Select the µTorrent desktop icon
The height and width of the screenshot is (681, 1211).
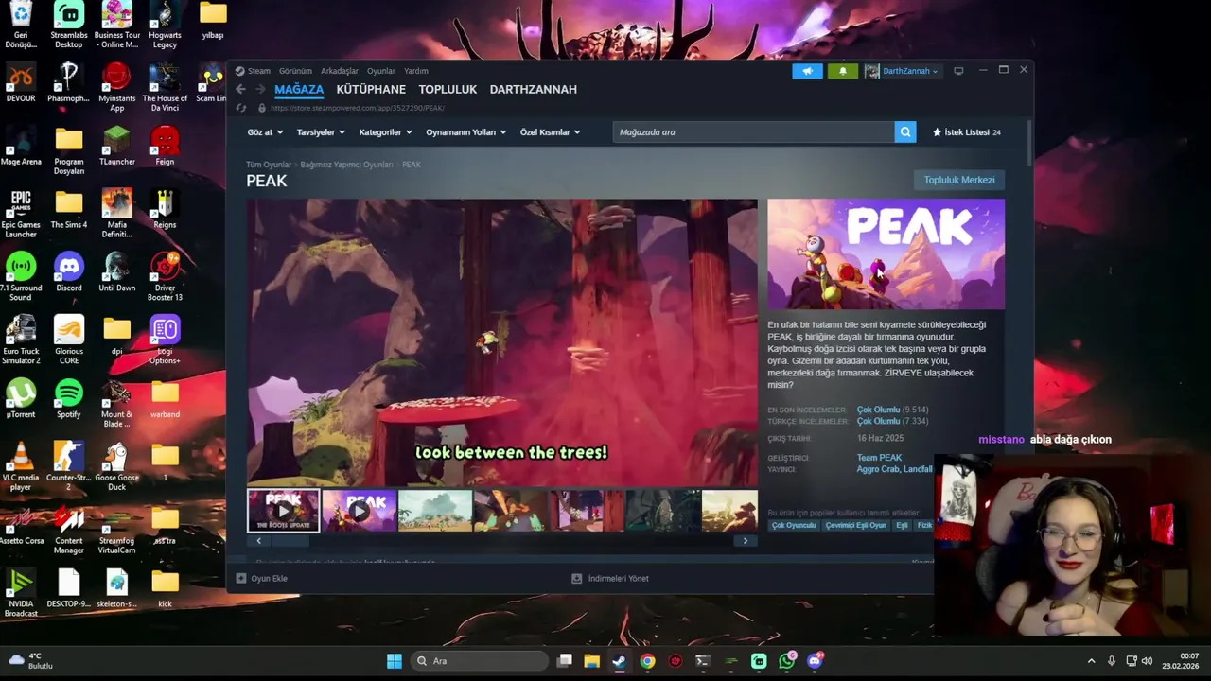21,398
